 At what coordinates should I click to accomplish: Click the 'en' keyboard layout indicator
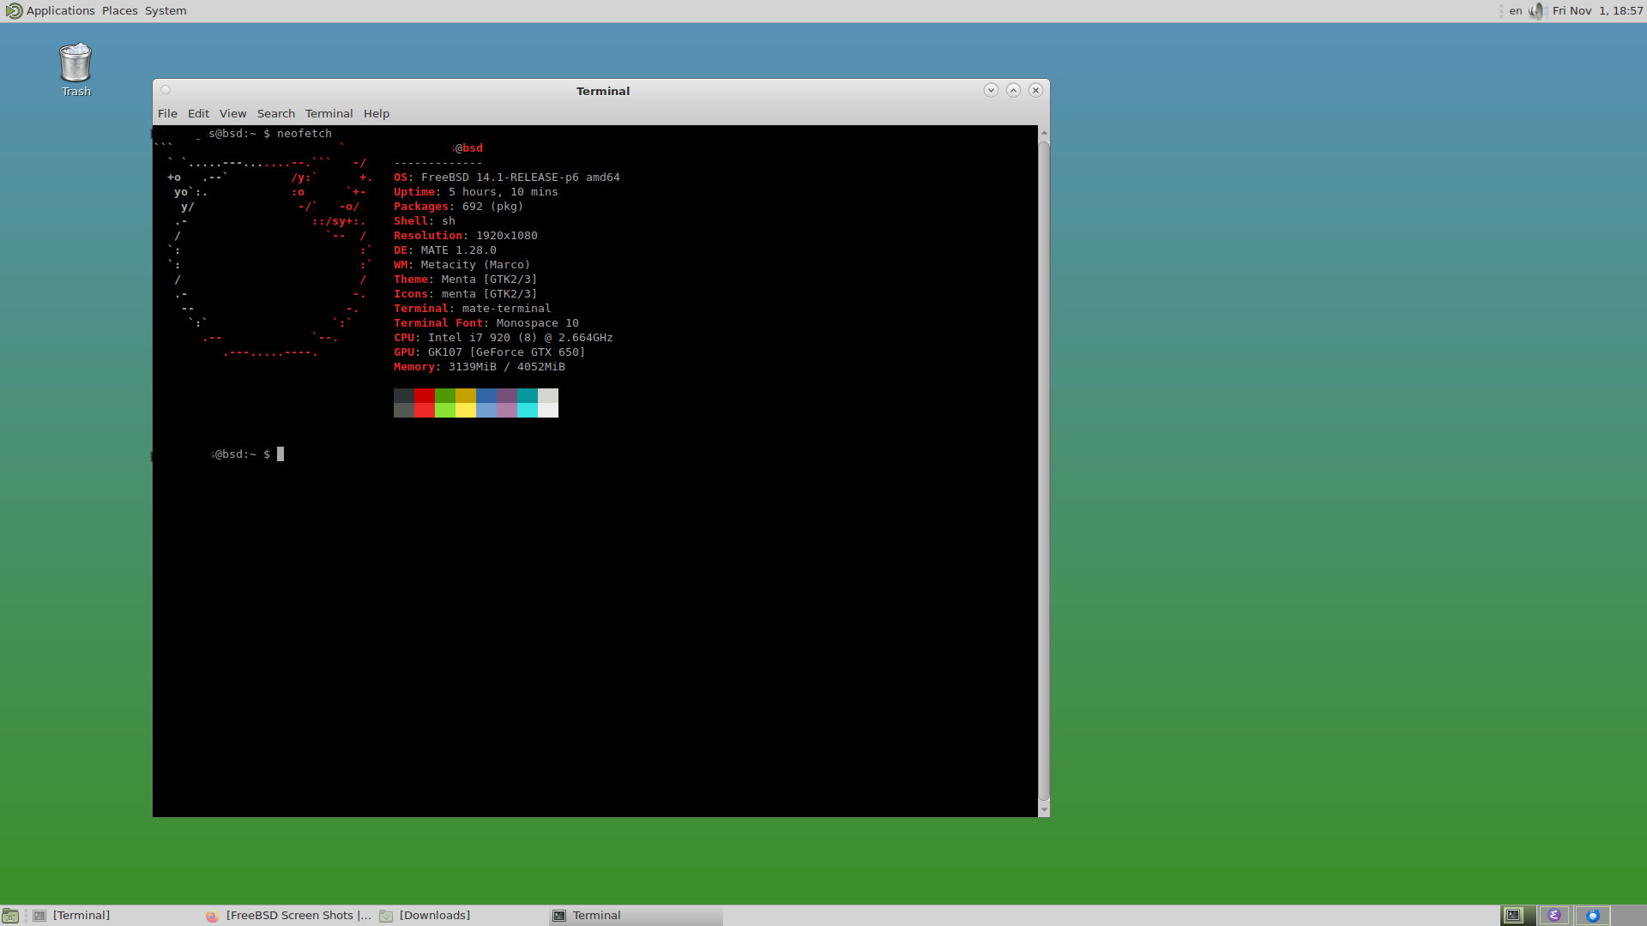(x=1516, y=11)
